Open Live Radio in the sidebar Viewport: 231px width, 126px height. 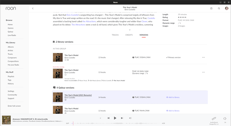tap(12, 35)
